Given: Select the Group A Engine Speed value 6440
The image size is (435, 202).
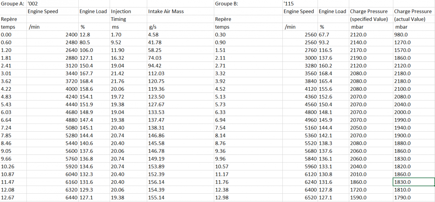Looking at the screenshot, I should point(53,197).
